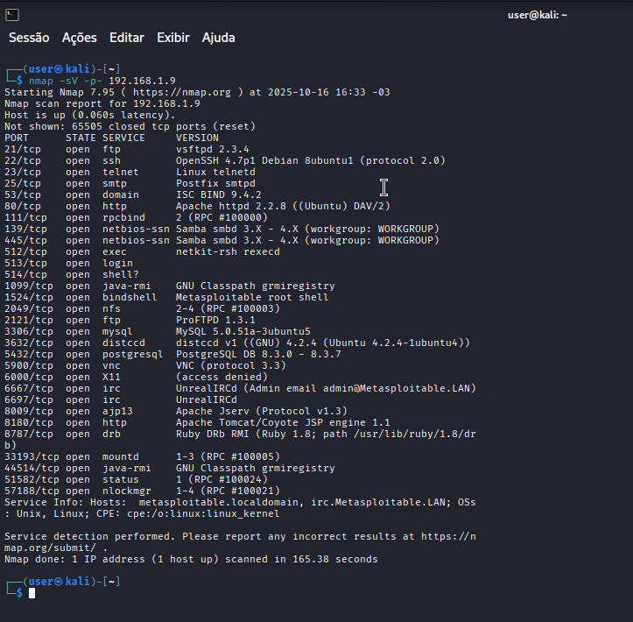This screenshot has height=622, width=633.
Task: Click the SERVICE column header
Action: pyautogui.click(x=123, y=138)
